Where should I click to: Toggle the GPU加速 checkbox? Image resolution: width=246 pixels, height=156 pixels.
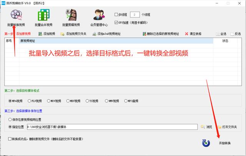tap(116, 22)
